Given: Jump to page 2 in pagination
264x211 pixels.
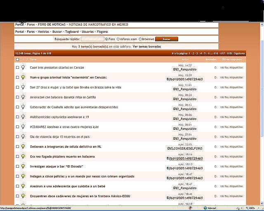Looking at the screenshot, I should coord(193,53).
